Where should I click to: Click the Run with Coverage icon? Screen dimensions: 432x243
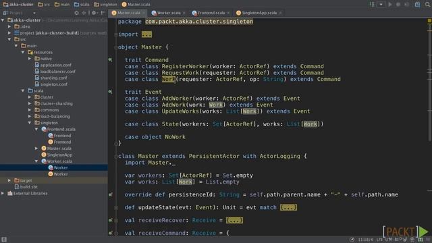[406, 5]
